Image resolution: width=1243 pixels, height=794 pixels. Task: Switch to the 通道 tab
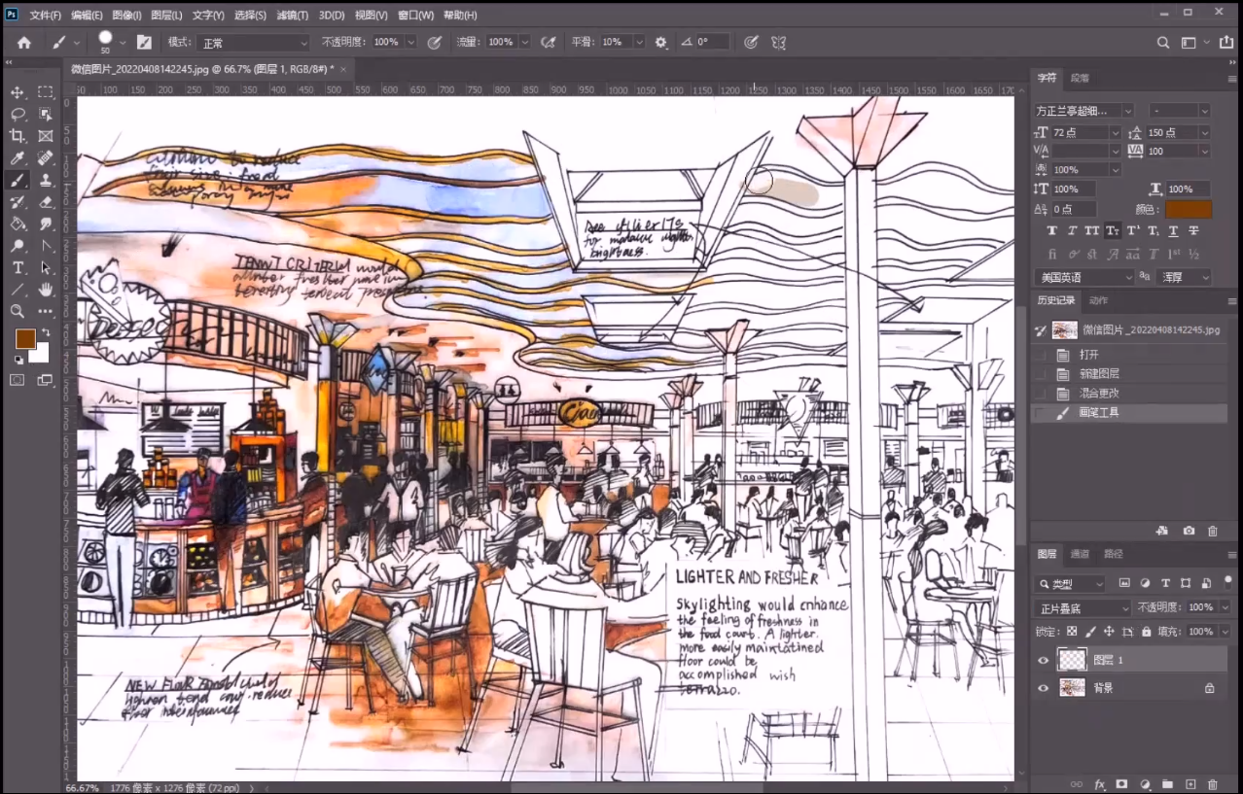1080,554
